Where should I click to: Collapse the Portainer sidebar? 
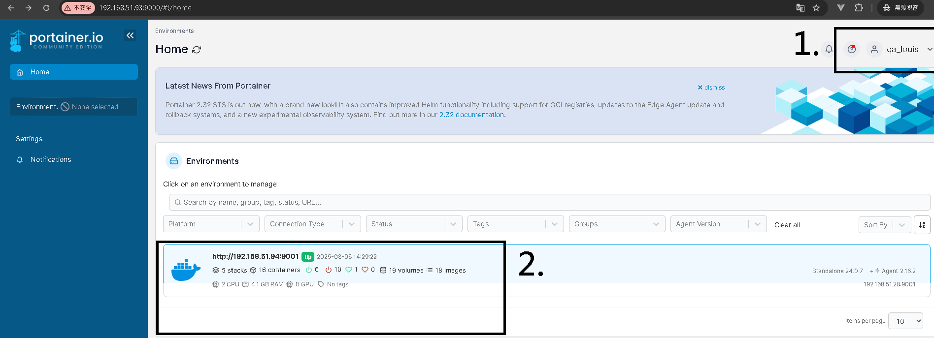(130, 35)
